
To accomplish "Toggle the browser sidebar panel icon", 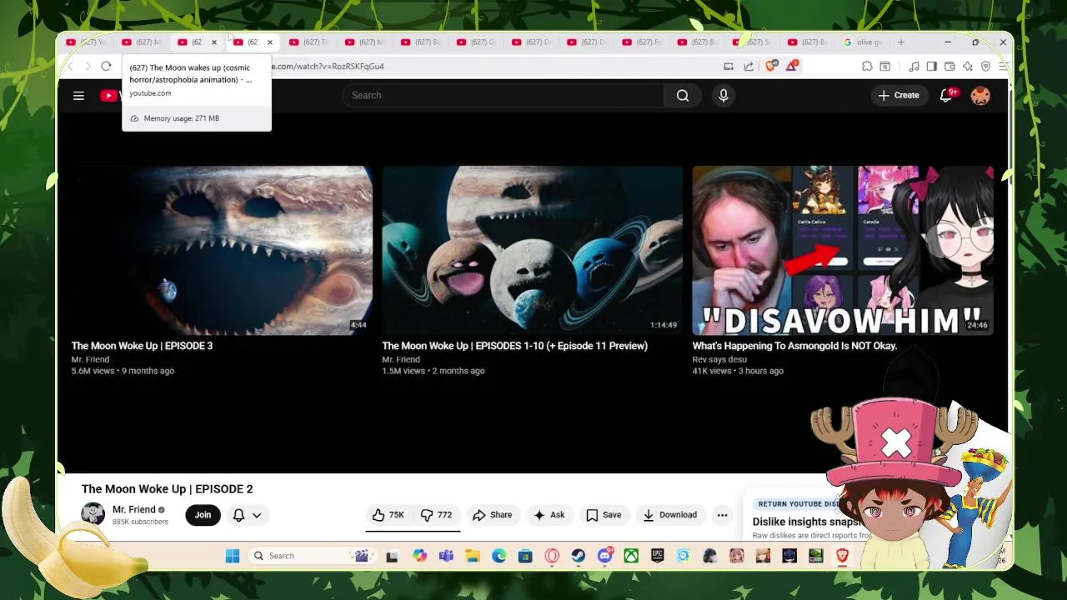I will (931, 66).
